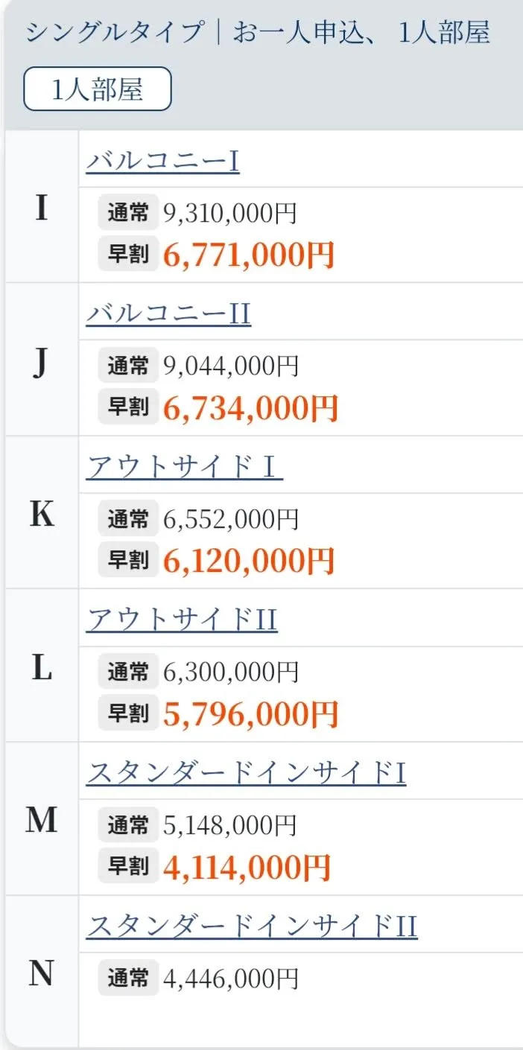Click row letter I in the table
The width and height of the screenshot is (523, 1050).
pos(42,209)
